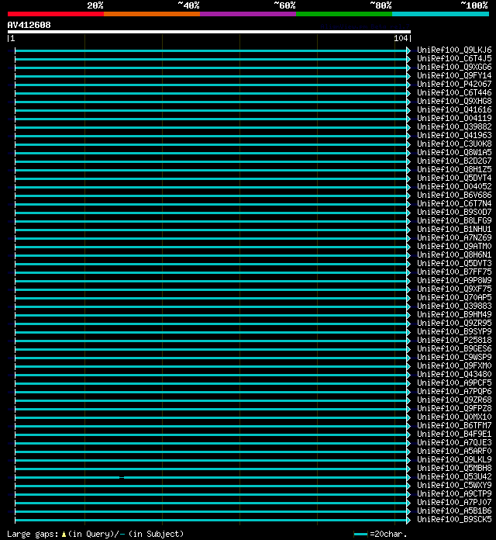Select the UniRef100_Q9ZR68 label
Image resolution: width=496 pixels, height=540 pixels.
454,400
